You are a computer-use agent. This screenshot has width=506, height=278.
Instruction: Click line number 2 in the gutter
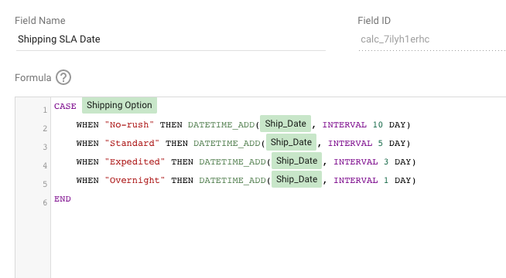click(45, 128)
